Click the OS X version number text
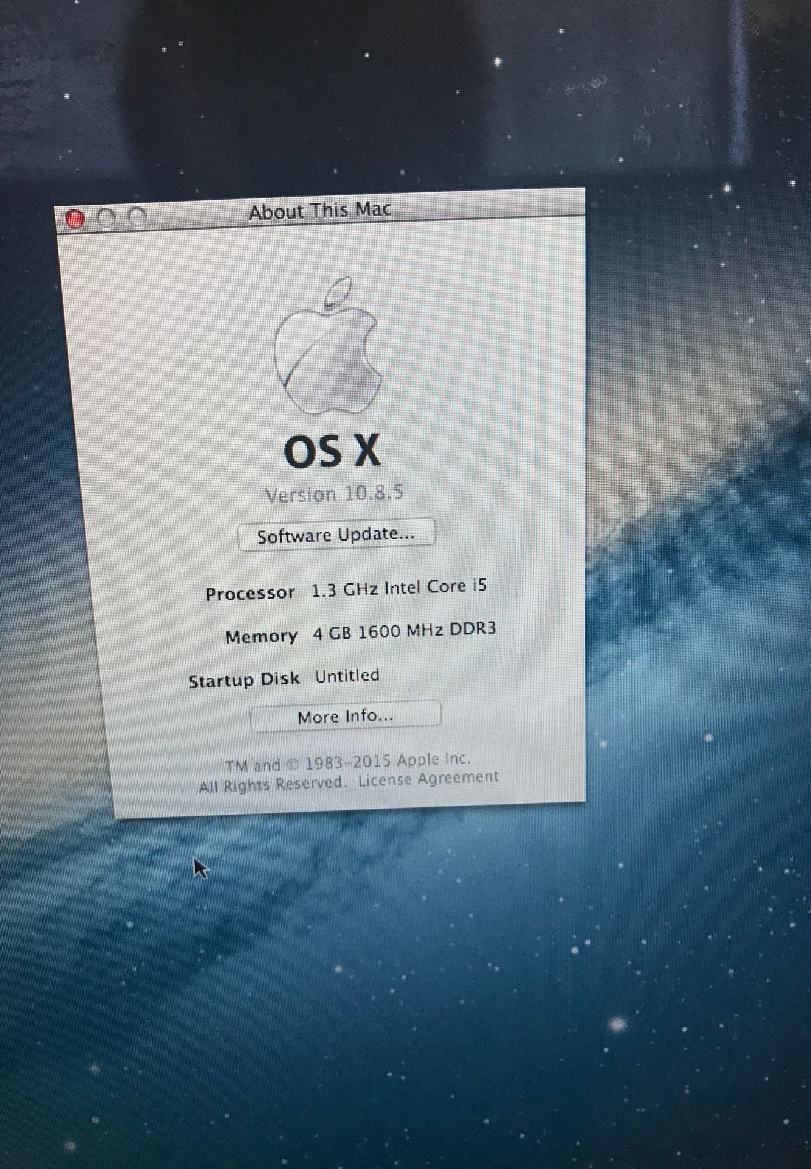The width and height of the screenshot is (811, 1169). pos(334,493)
